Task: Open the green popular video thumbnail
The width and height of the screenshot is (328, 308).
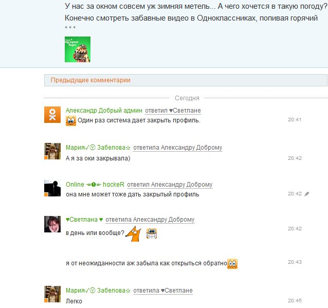Action: (78, 49)
